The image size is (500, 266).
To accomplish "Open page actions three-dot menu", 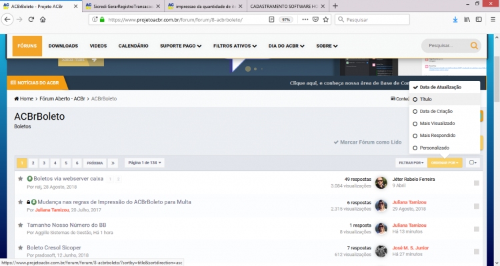I will pyautogui.click(x=305, y=19).
